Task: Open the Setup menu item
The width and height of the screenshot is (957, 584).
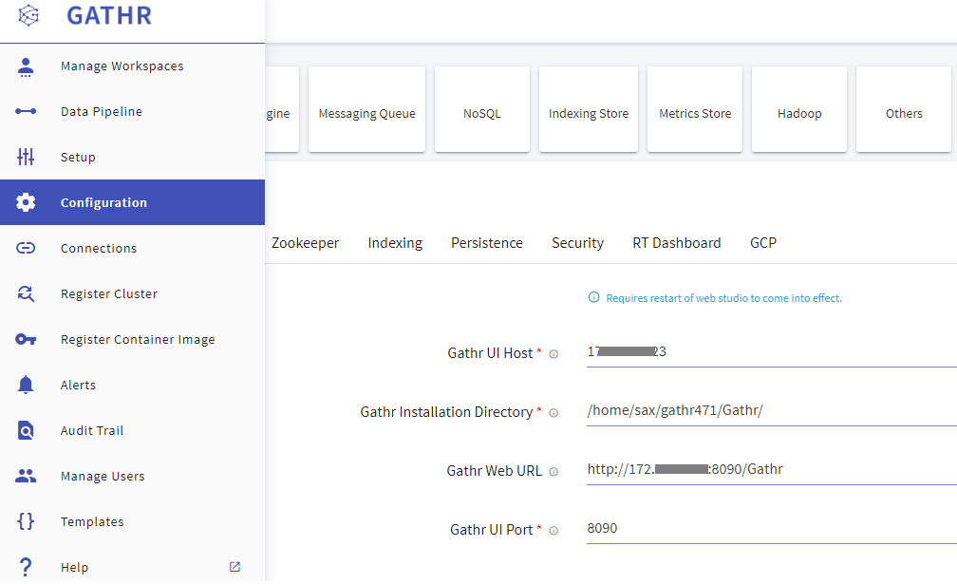Action: click(133, 157)
